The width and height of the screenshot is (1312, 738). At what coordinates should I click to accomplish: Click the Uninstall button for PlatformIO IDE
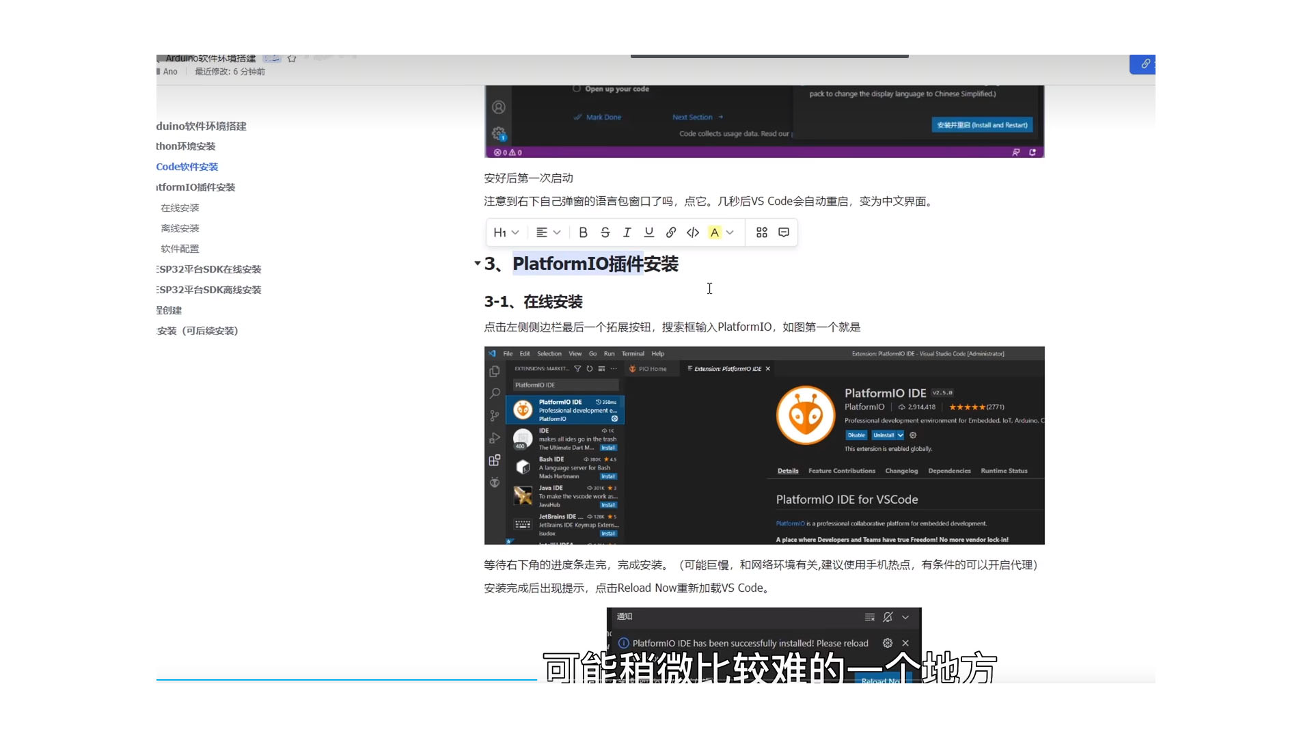[884, 435]
